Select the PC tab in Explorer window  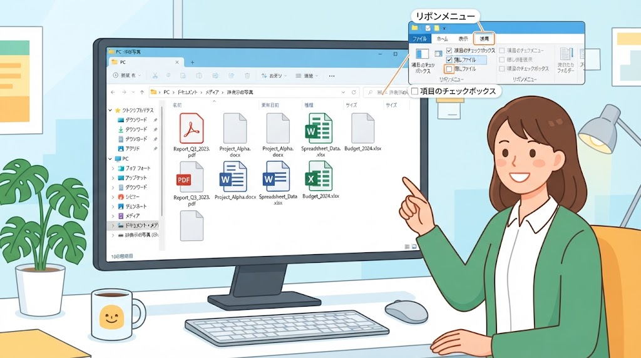pyautogui.click(x=145, y=62)
